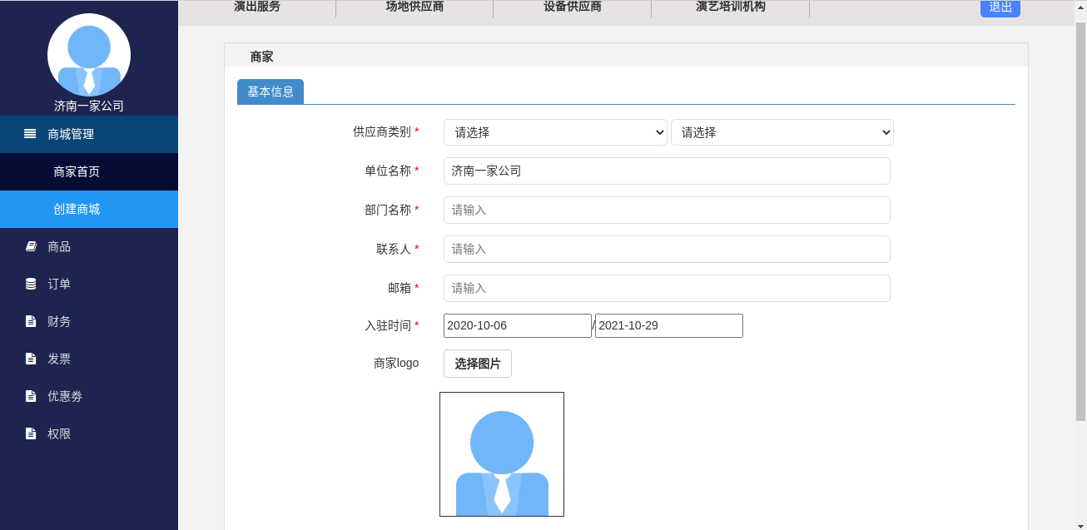Click the 优惠券 document icon in sidebar
This screenshot has height=530, width=1087.
31,396
